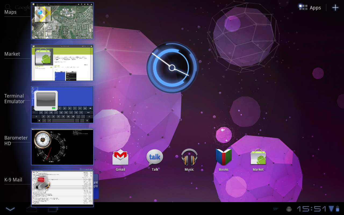Screen dimensions: 344x215
Task: Open the Apps drawer
Action: coord(310,8)
